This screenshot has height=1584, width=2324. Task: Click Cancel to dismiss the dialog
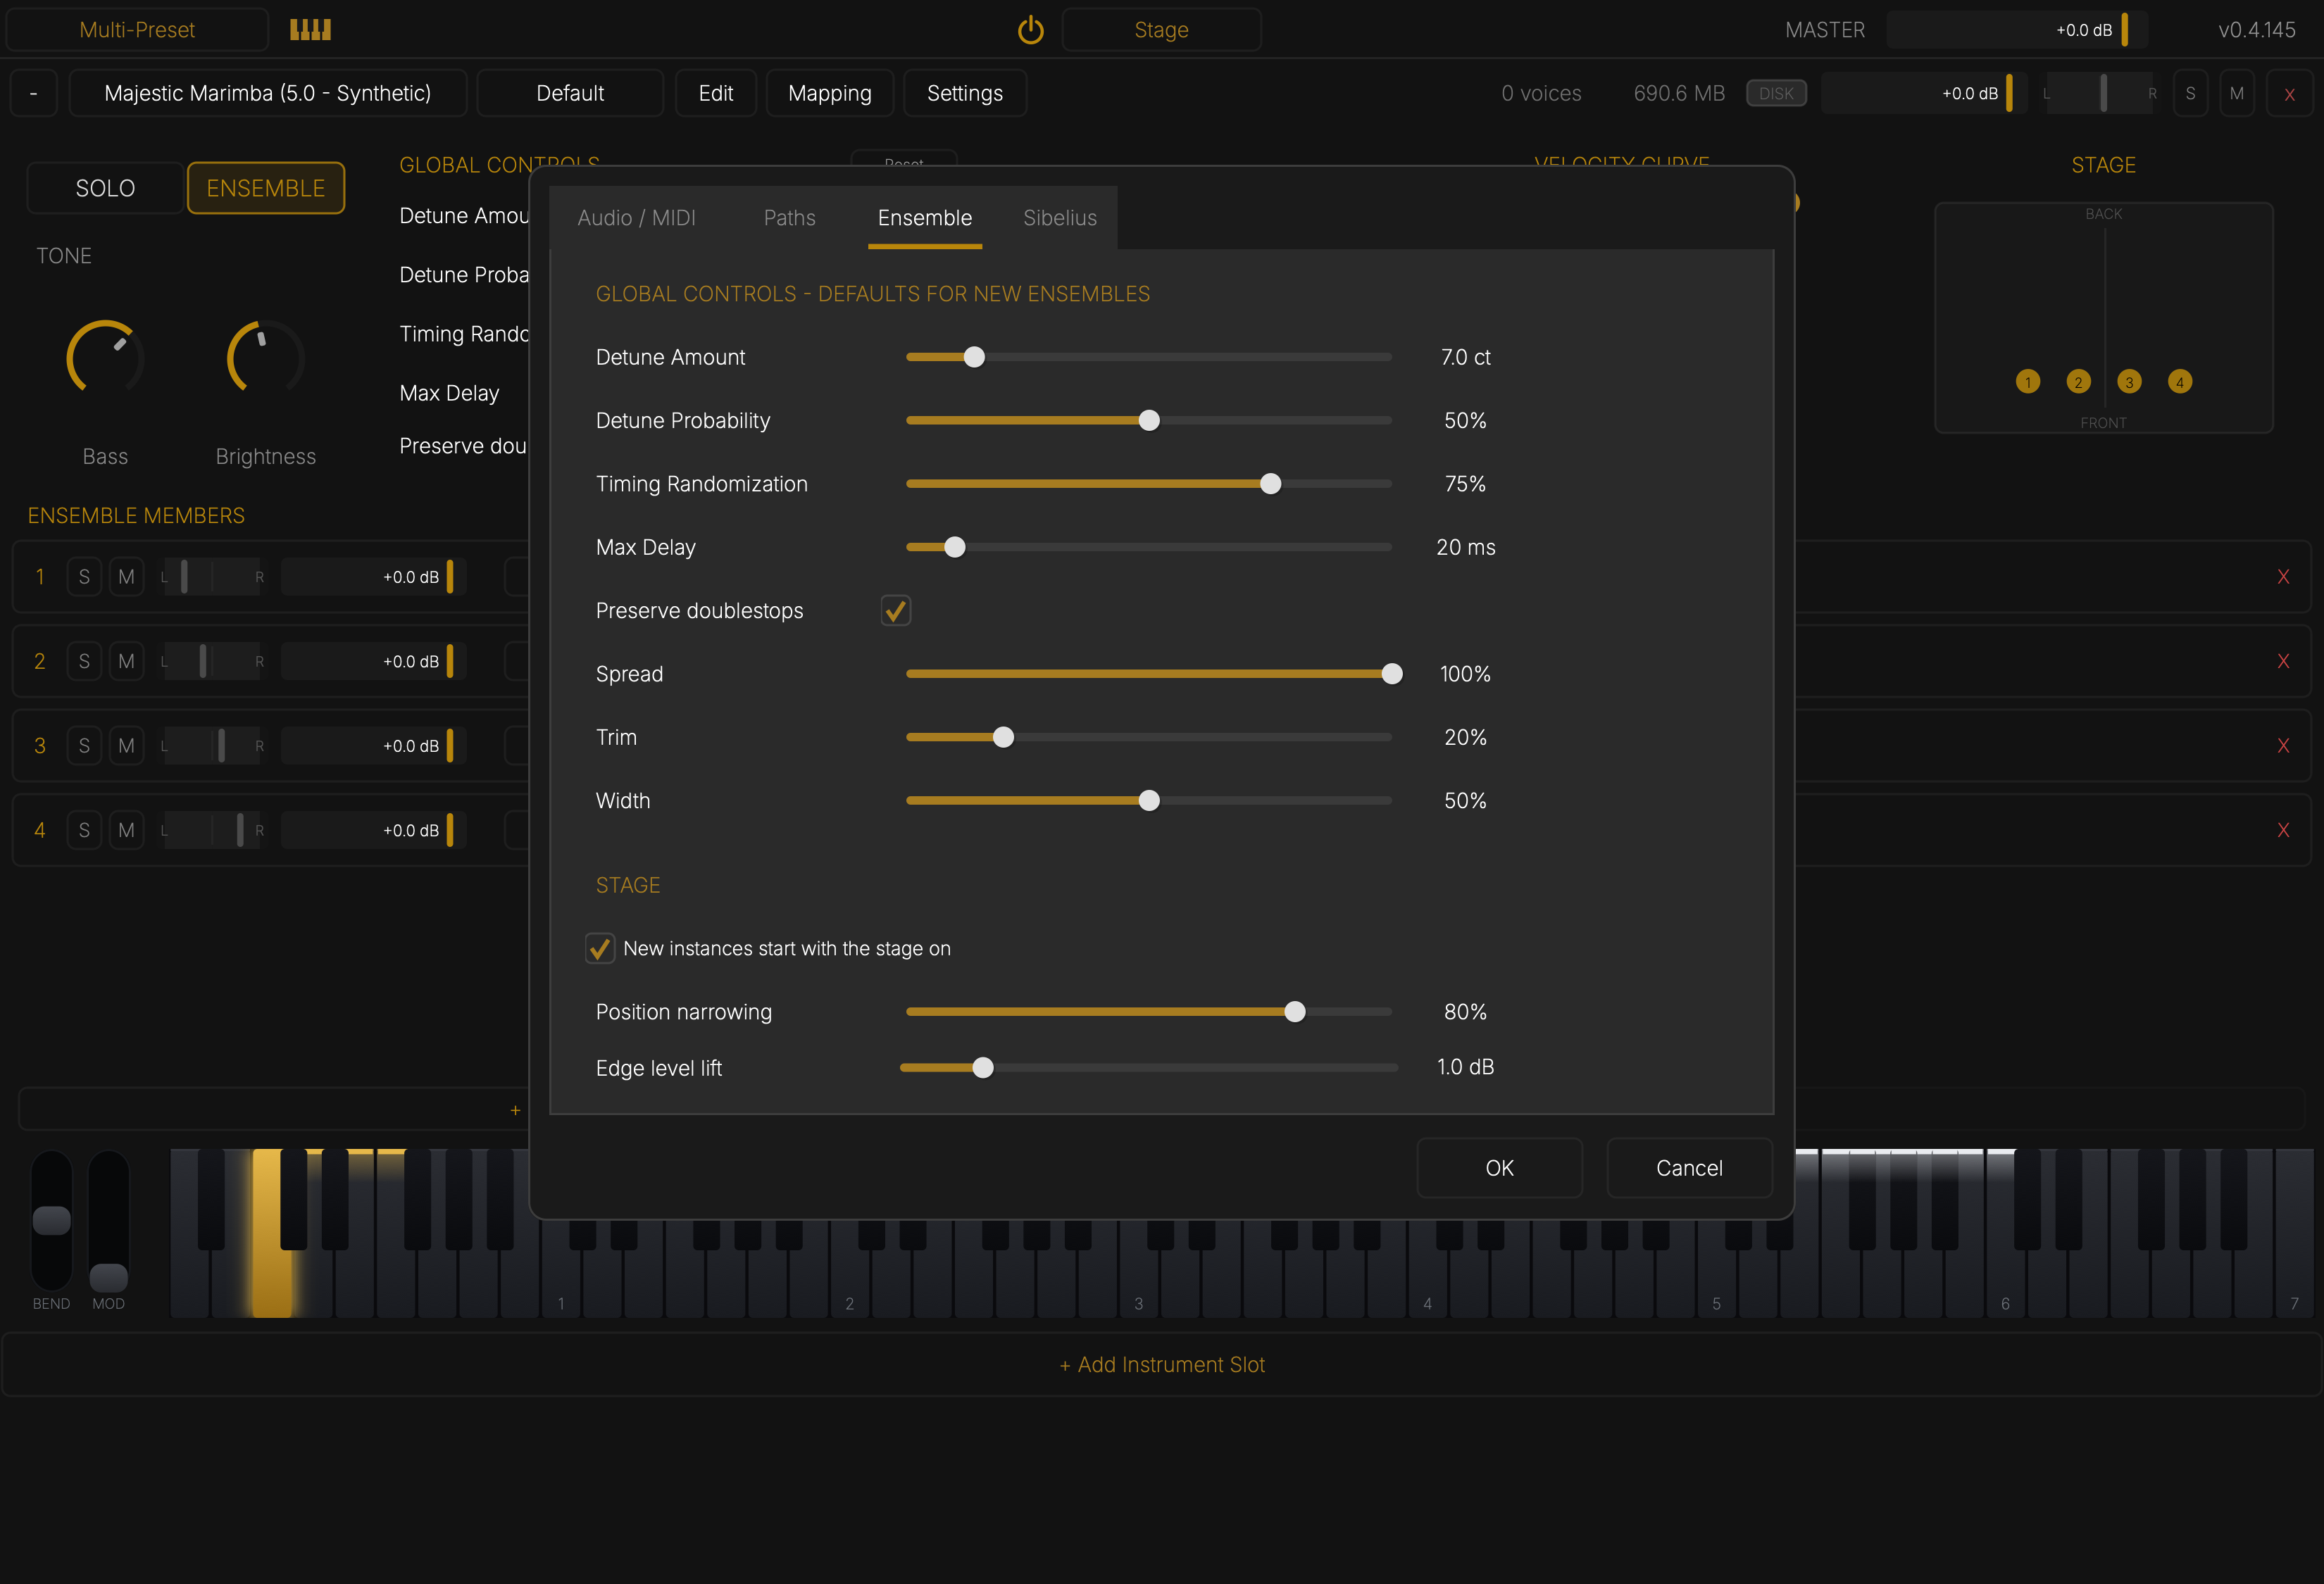pyautogui.click(x=1689, y=1168)
